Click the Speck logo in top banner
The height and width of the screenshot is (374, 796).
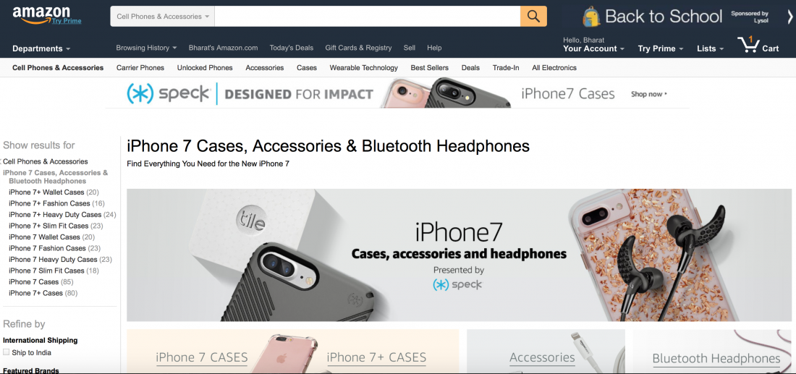click(168, 94)
